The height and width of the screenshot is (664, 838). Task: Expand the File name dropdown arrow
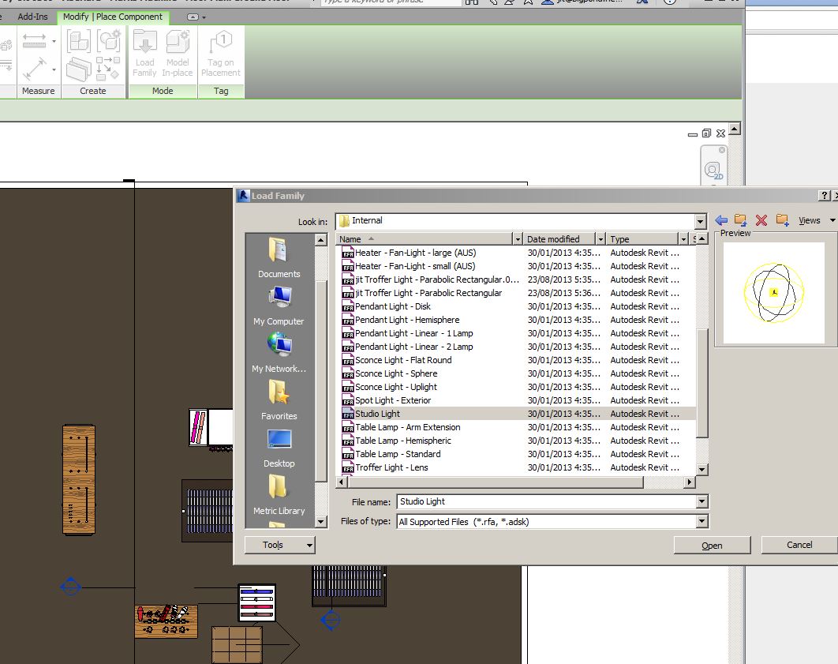[701, 501]
